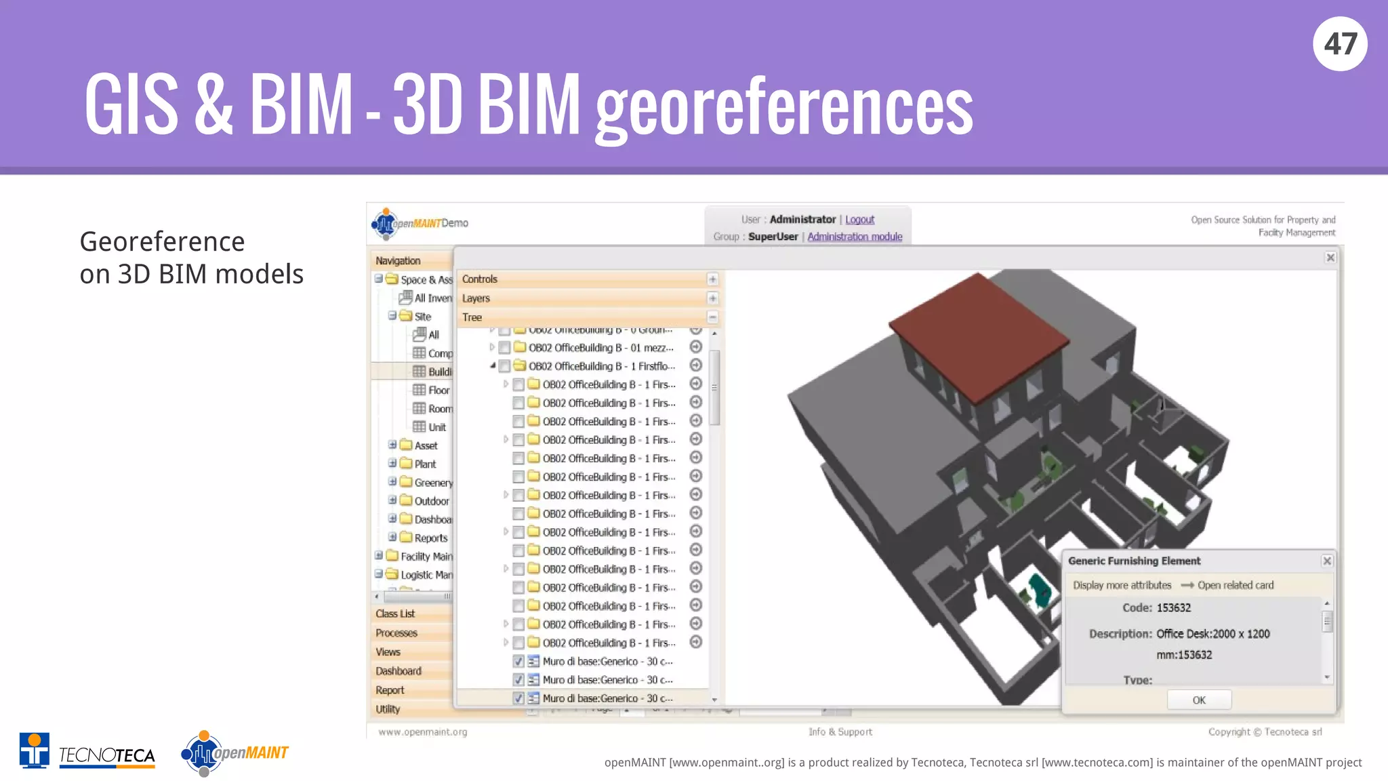1388x781 pixels.
Task: Click the folder icon beside Site
Action: coord(406,316)
